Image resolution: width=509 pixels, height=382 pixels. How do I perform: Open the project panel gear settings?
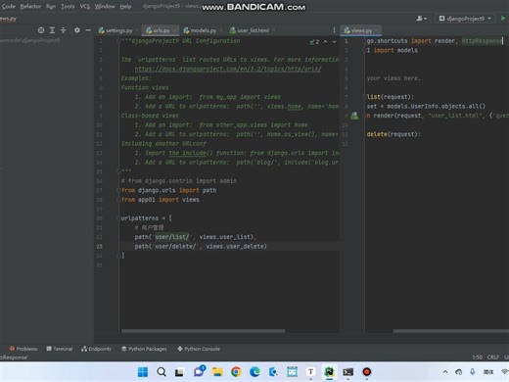(x=77, y=30)
